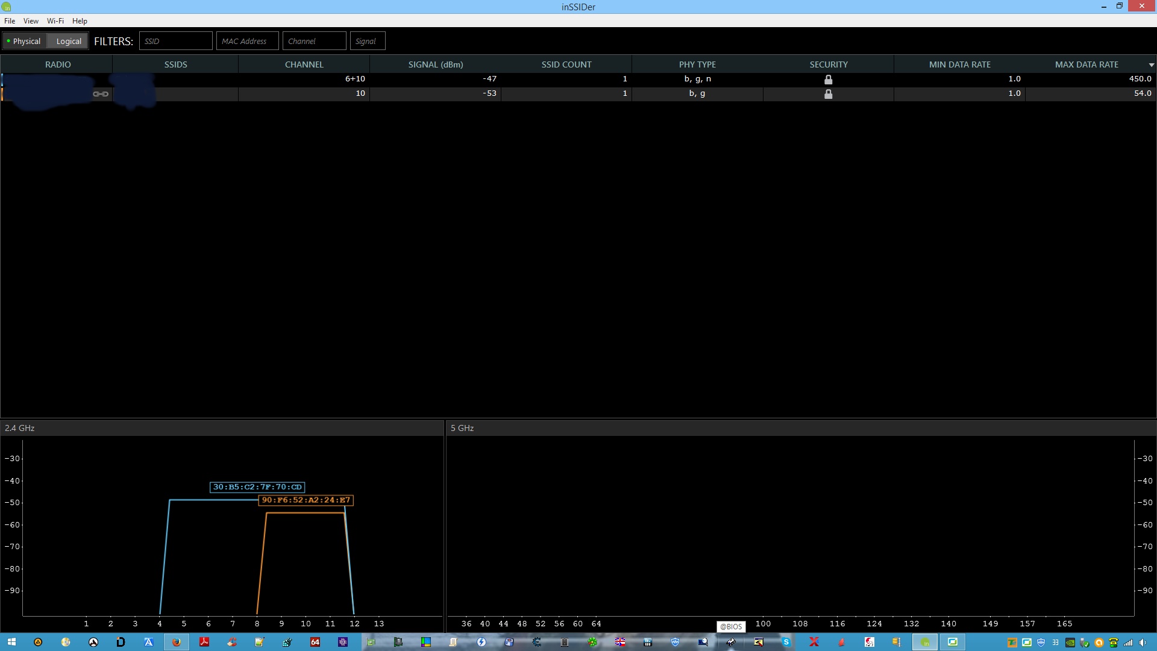Select the orange 90:F6:52:A2:24:E7 graph label
Viewport: 1157px width, 651px height.
[x=306, y=500]
